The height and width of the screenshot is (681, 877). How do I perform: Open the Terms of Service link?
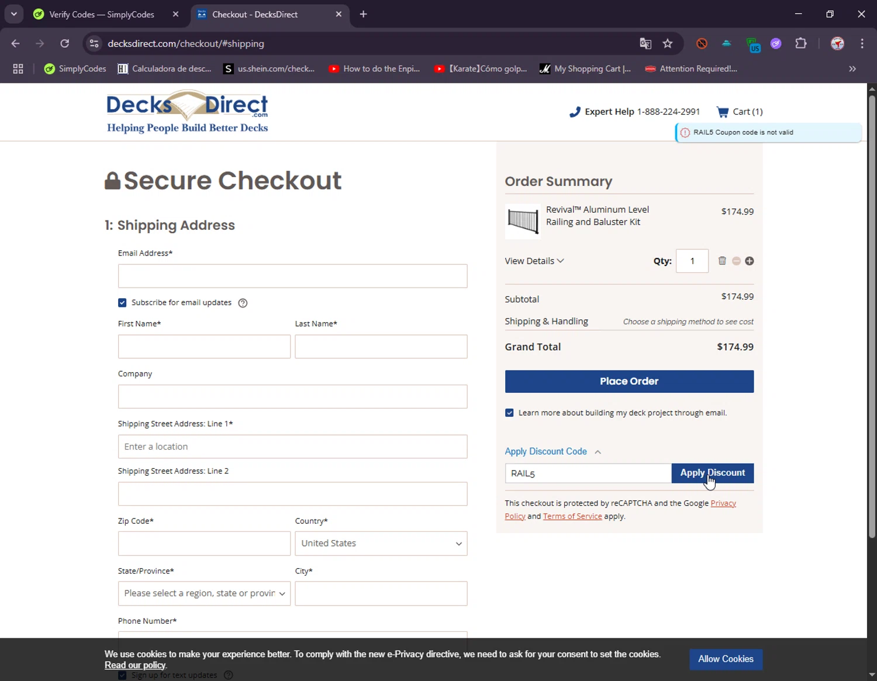click(x=572, y=516)
